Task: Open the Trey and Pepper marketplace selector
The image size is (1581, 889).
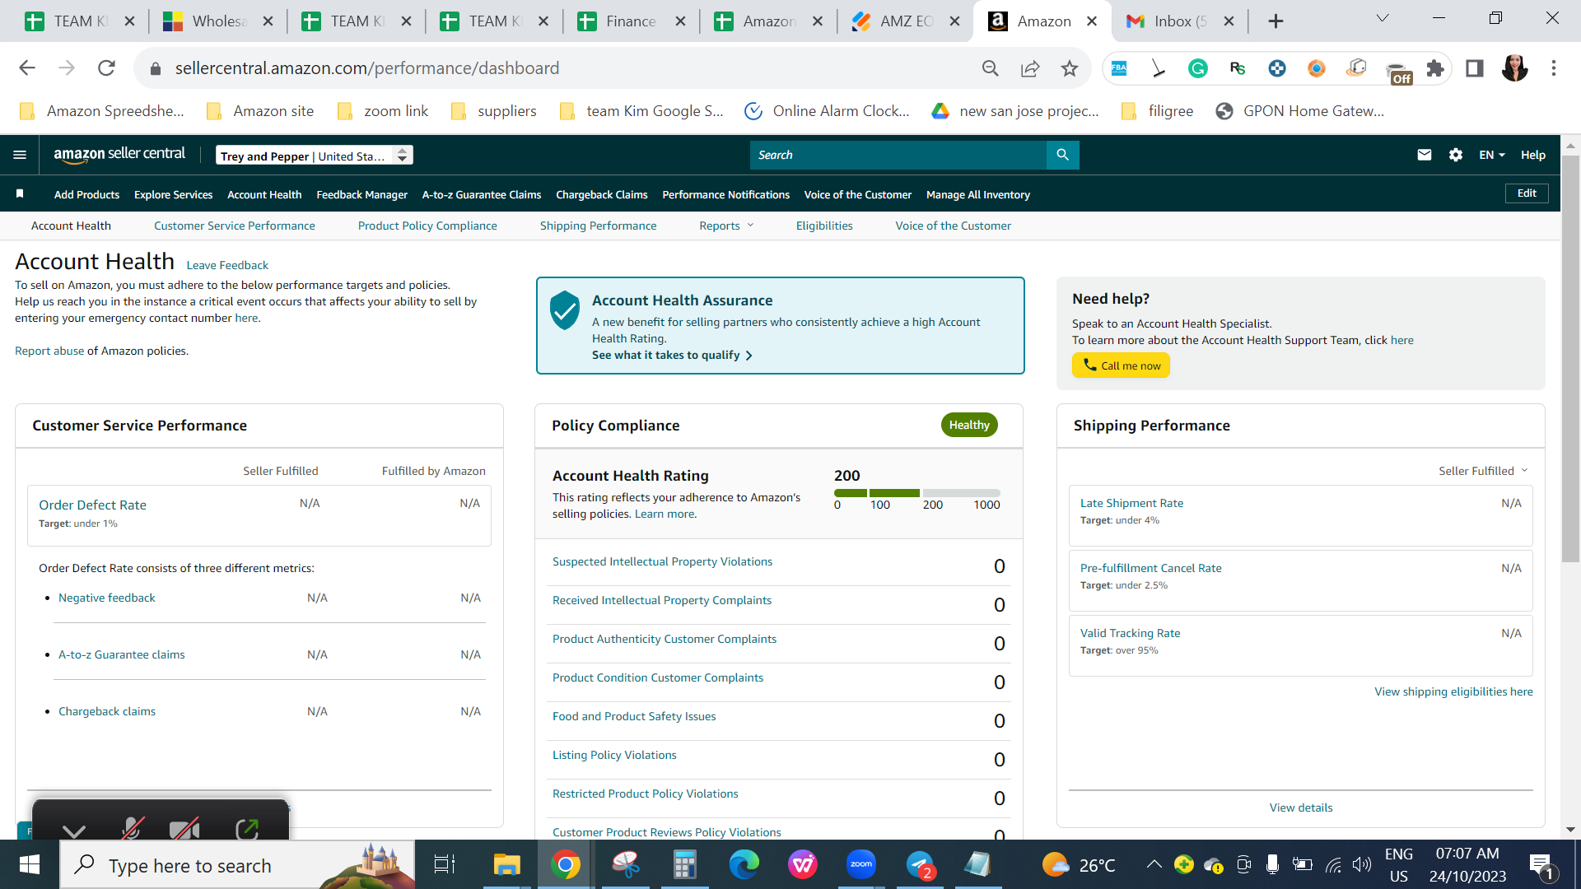Action: [314, 156]
